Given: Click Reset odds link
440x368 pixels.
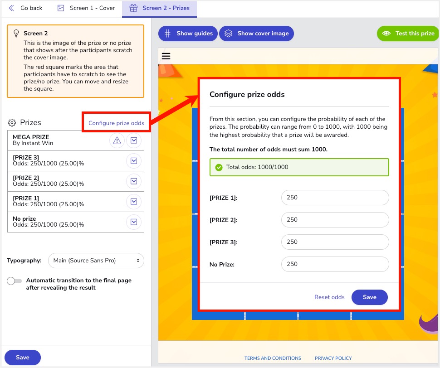Looking at the screenshot, I should (x=329, y=297).
